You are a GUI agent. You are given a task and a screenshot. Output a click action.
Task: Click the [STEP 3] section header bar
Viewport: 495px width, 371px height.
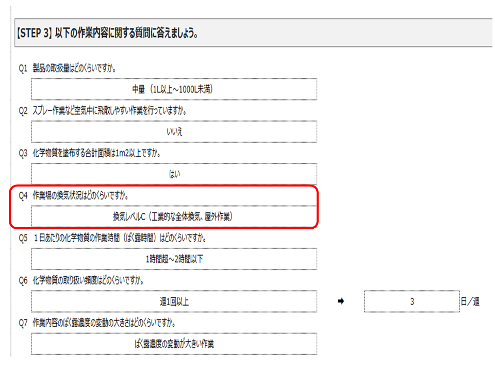point(253,33)
